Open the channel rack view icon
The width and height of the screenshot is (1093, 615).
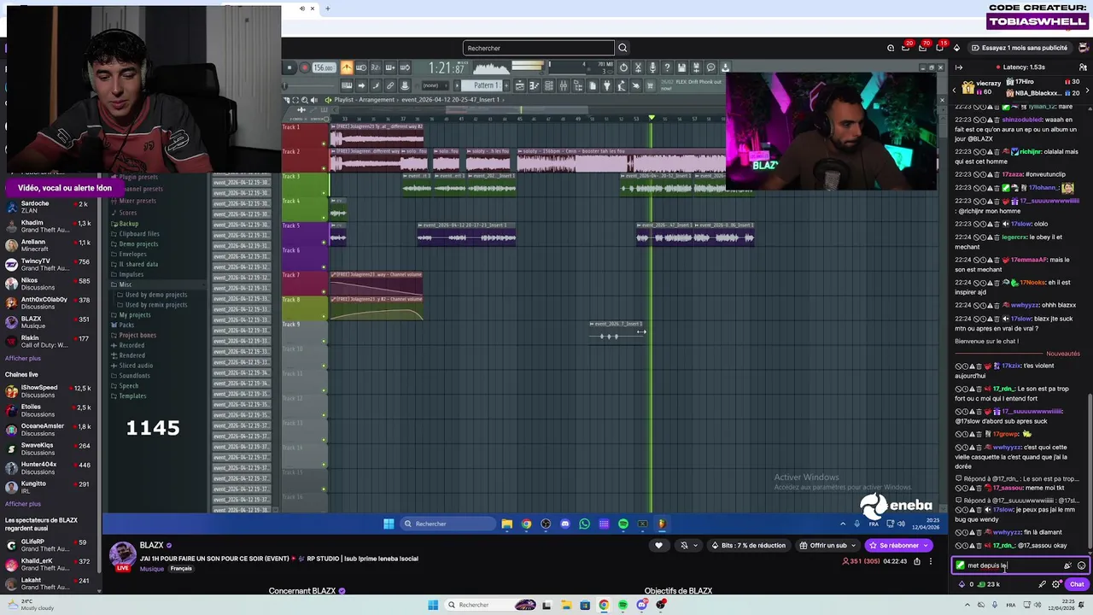click(x=548, y=85)
